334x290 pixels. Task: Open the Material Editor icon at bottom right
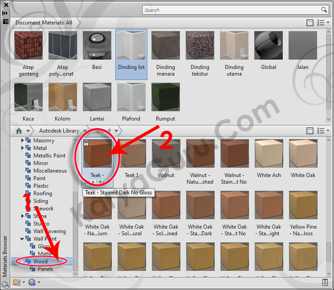pyautogui.click(x=326, y=282)
